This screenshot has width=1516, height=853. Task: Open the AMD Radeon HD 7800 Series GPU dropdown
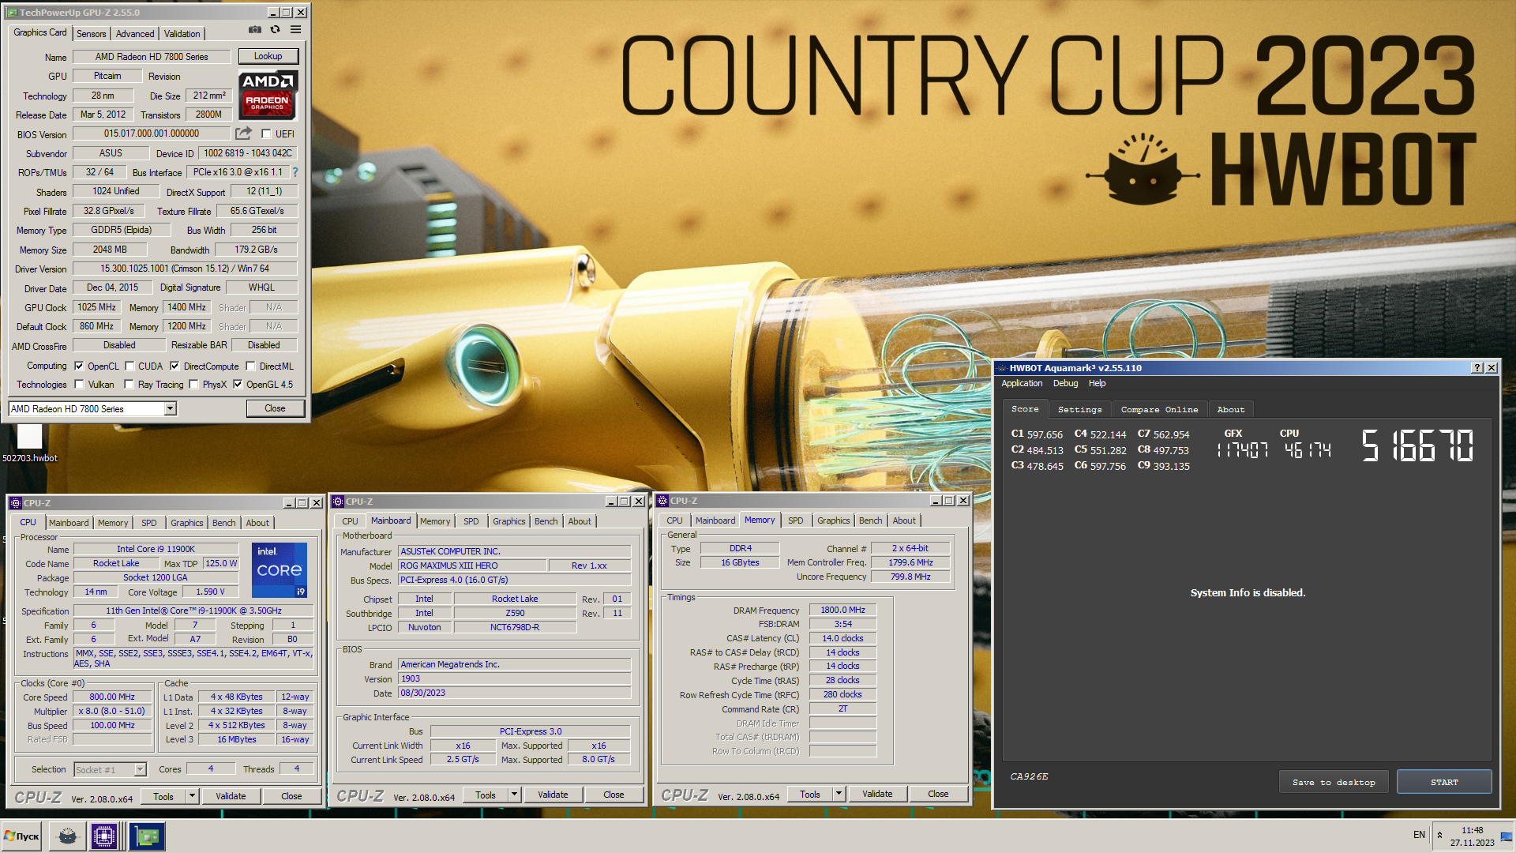pos(170,409)
